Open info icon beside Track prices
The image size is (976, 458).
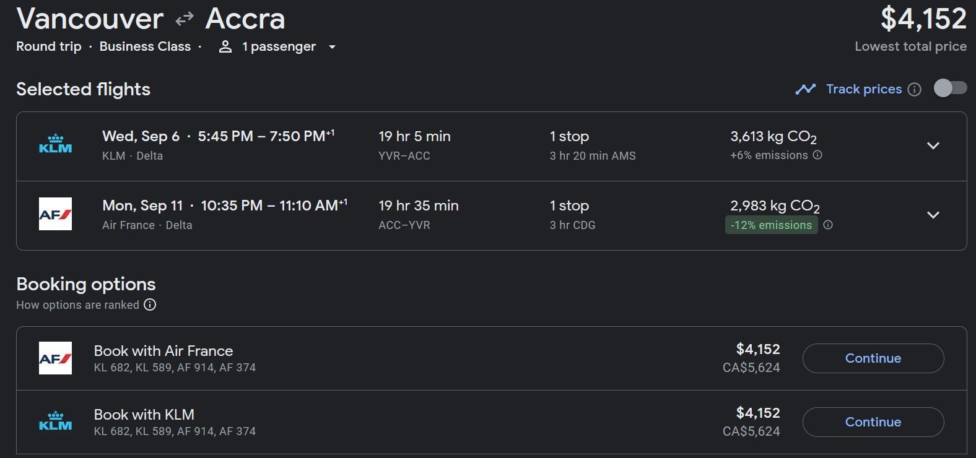[914, 89]
